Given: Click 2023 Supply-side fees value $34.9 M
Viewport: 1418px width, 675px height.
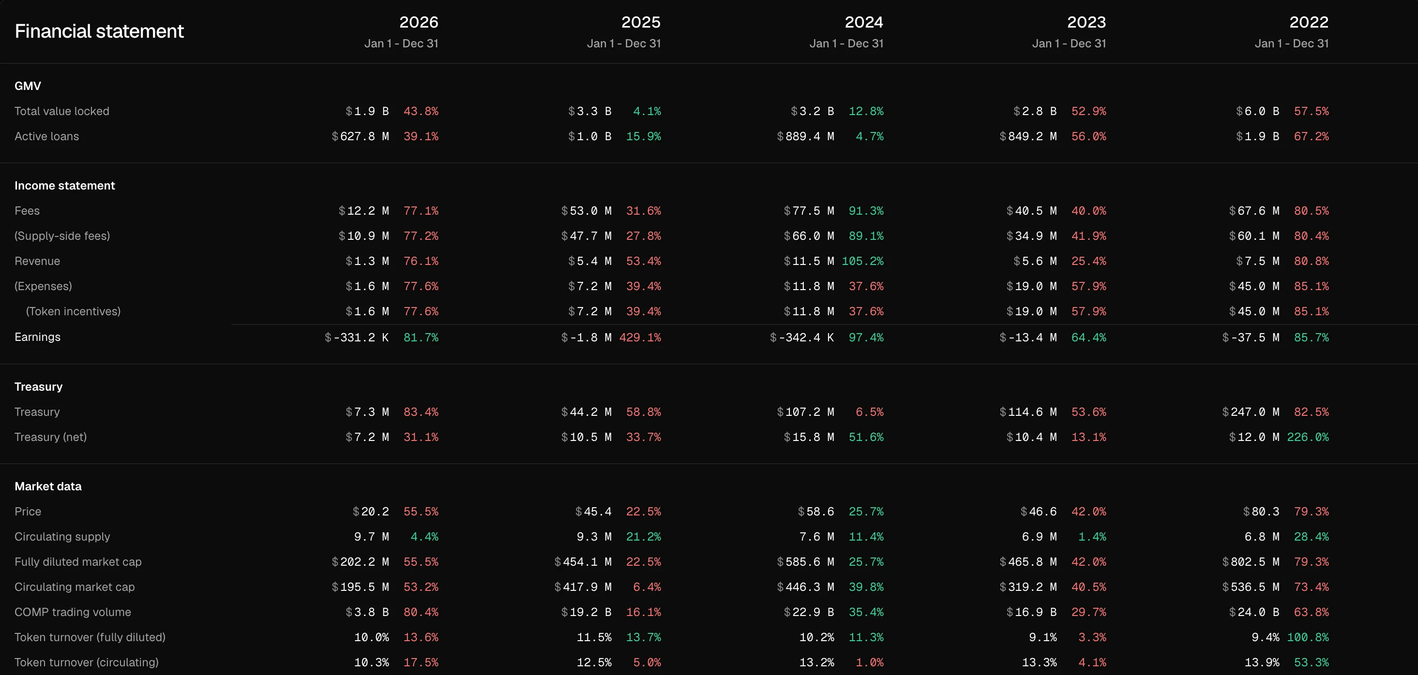Looking at the screenshot, I should point(1031,236).
